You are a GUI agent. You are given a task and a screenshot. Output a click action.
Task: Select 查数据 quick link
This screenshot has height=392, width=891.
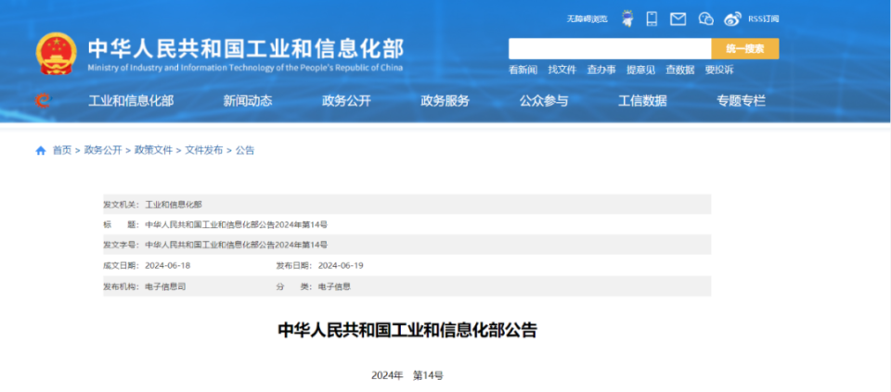(680, 70)
